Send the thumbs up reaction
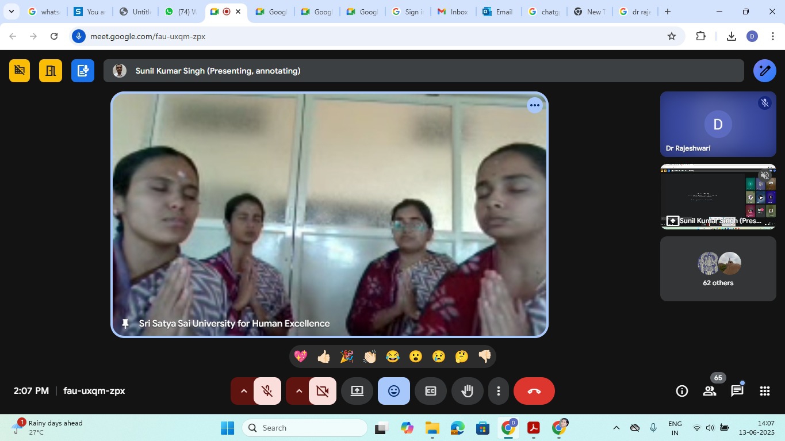The image size is (785, 441). click(x=324, y=356)
